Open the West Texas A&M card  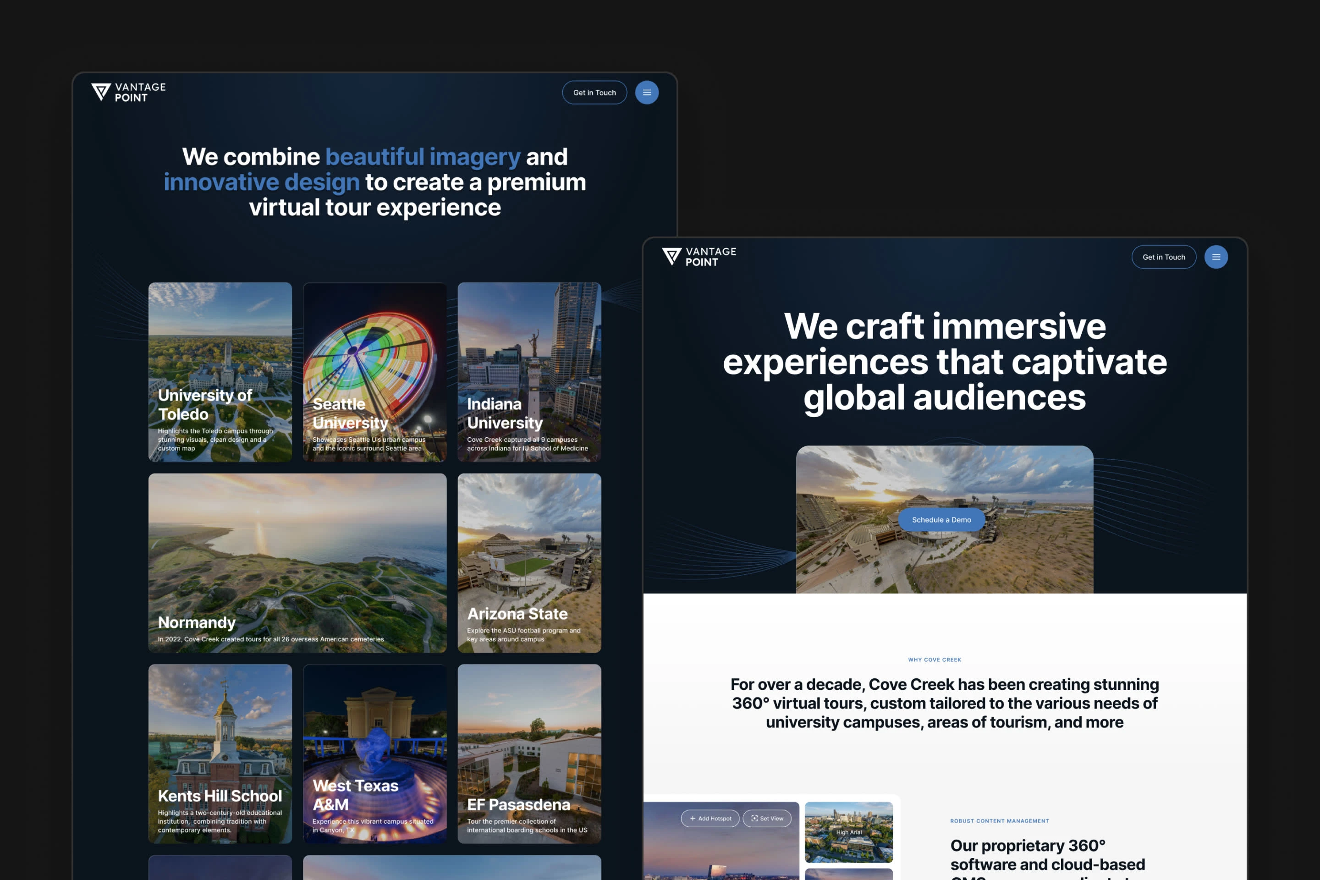[x=375, y=753]
